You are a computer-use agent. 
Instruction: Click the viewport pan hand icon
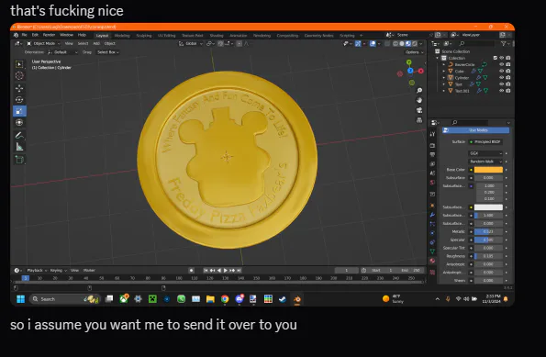tap(419, 100)
